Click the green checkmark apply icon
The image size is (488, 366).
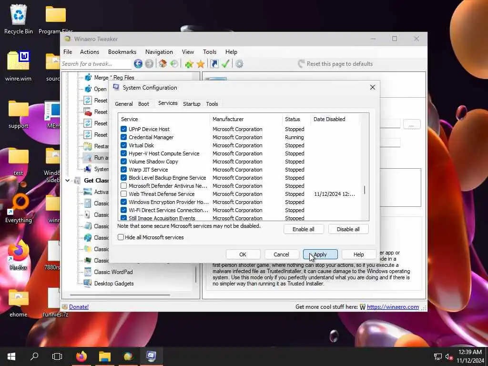pos(225,64)
